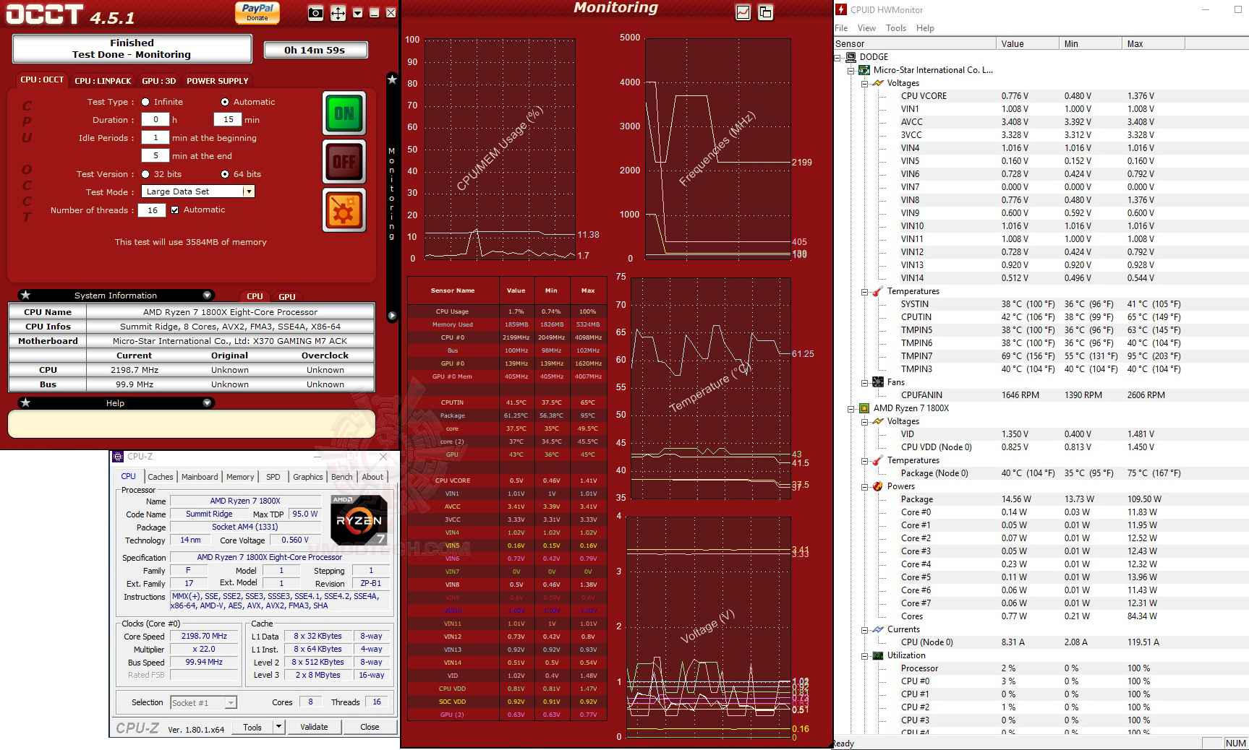
Task: Collapse the motherboard Temperatures node
Action: click(864, 292)
